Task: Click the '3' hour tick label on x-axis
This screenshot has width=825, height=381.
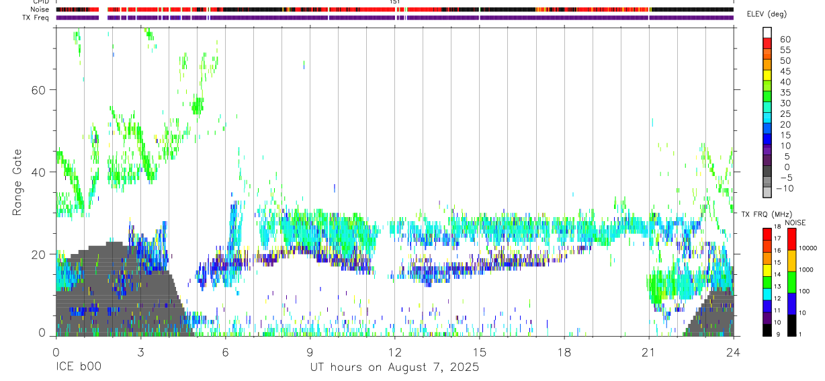Action: pyautogui.click(x=140, y=351)
